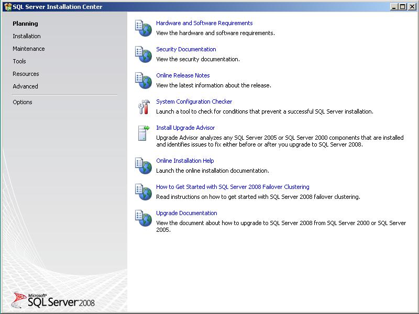Click the Online Installation Help globe icon
This screenshot has height=314, width=419.
(144, 165)
